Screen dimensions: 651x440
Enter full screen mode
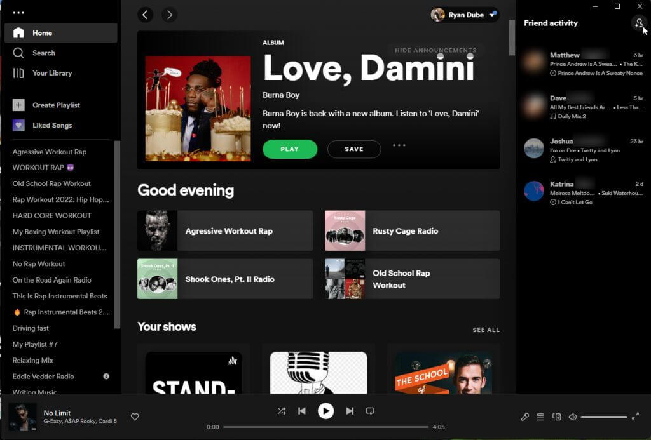(635, 417)
